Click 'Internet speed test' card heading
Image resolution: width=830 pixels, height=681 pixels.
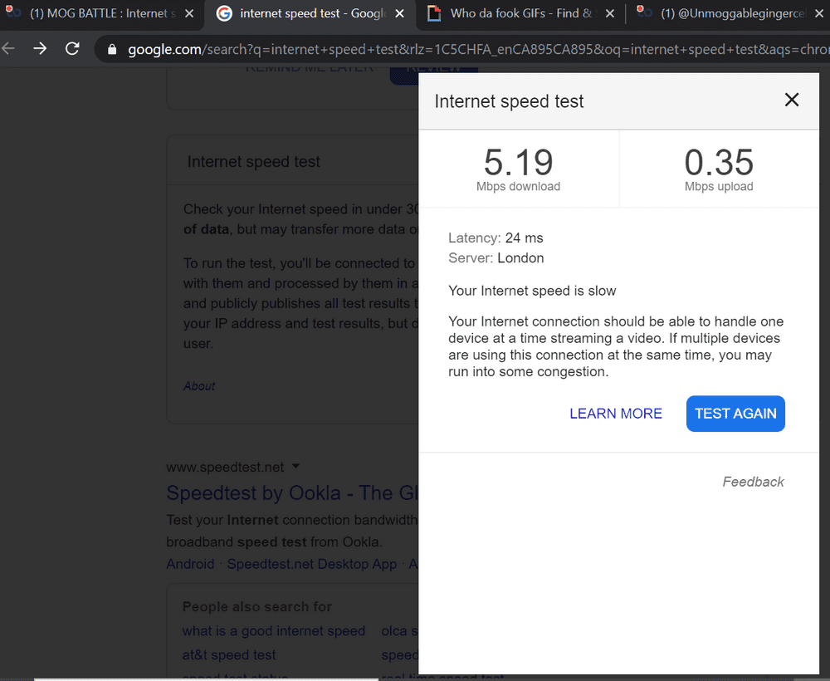point(253,161)
